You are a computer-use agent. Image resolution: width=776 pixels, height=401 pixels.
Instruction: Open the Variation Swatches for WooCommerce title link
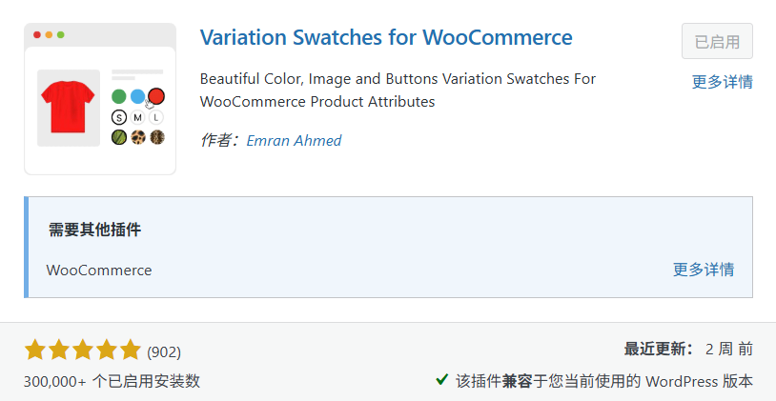(386, 38)
